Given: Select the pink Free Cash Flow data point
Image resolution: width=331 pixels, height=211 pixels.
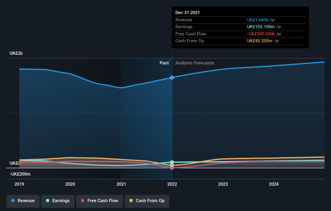Looking at the screenshot, I should (172, 168).
